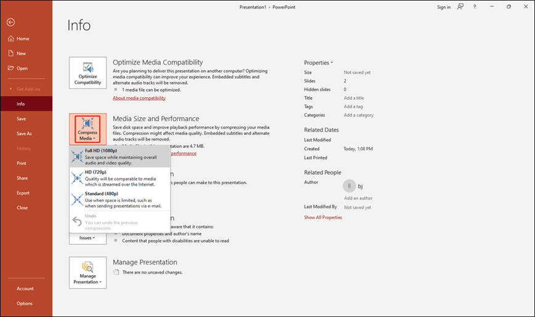Click the Home icon in the sidebar
Viewport: 535px width, 317px height.
point(11,39)
